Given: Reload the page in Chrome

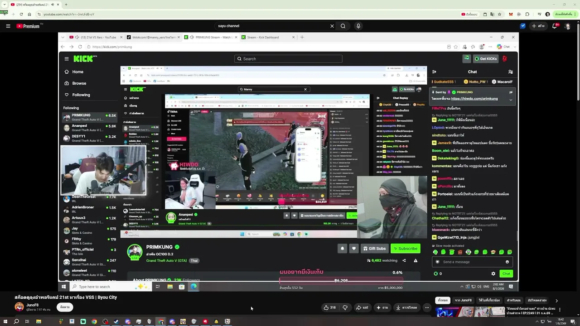Looking at the screenshot, I should [21, 14].
